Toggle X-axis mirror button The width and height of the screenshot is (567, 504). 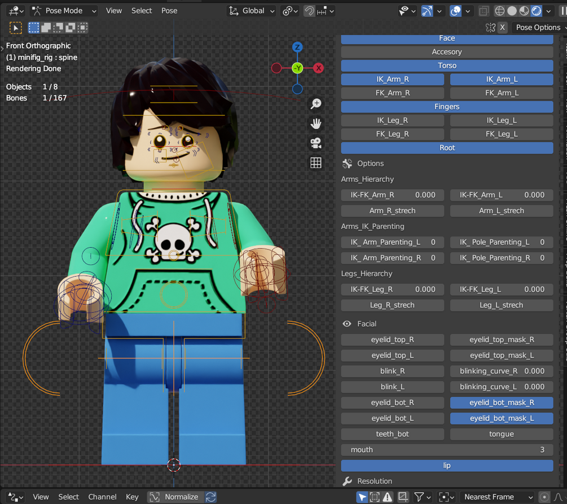point(502,28)
